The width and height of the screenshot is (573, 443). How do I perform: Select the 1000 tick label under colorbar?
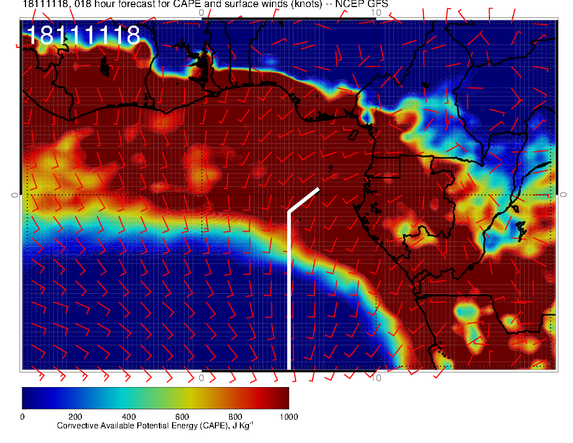(x=288, y=416)
